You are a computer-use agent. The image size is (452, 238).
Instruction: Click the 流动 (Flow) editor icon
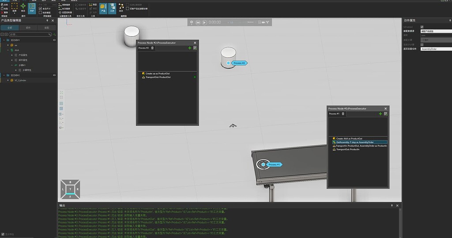click(x=121, y=7)
